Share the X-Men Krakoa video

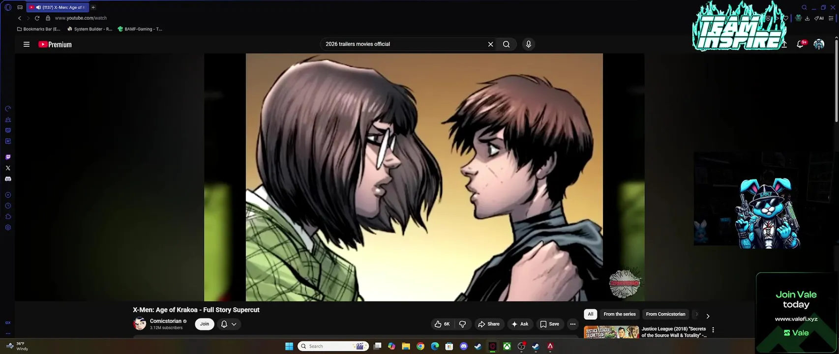pyautogui.click(x=489, y=324)
